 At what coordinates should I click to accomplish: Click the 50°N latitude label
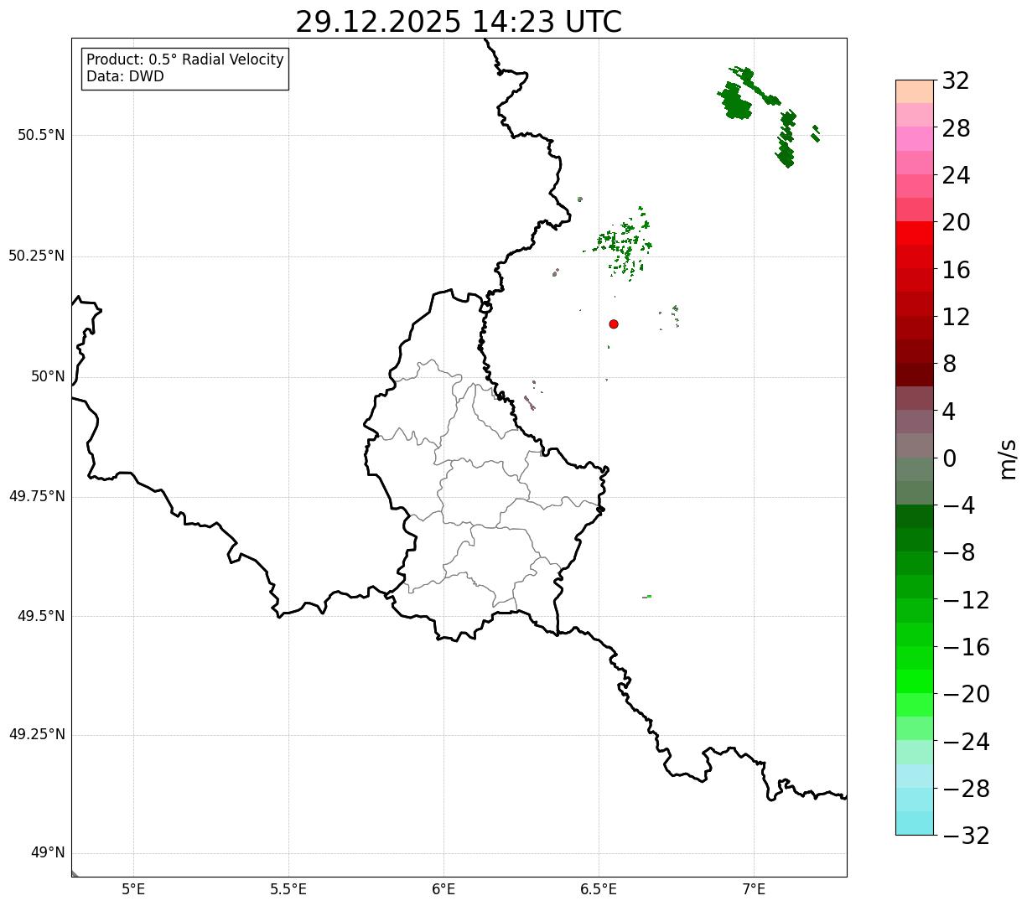(48, 376)
